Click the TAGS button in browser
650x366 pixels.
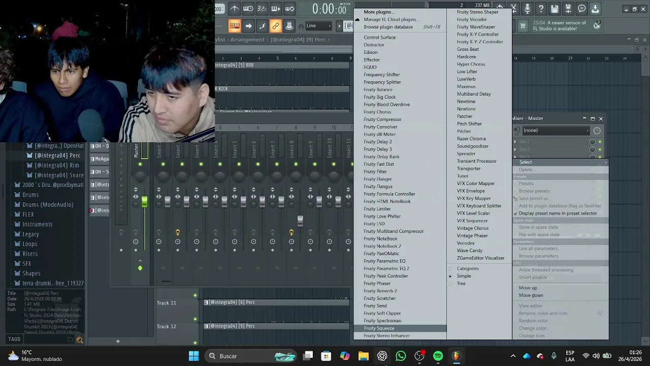click(14, 339)
